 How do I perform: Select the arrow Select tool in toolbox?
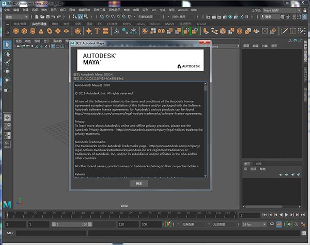pyautogui.click(x=7, y=45)
